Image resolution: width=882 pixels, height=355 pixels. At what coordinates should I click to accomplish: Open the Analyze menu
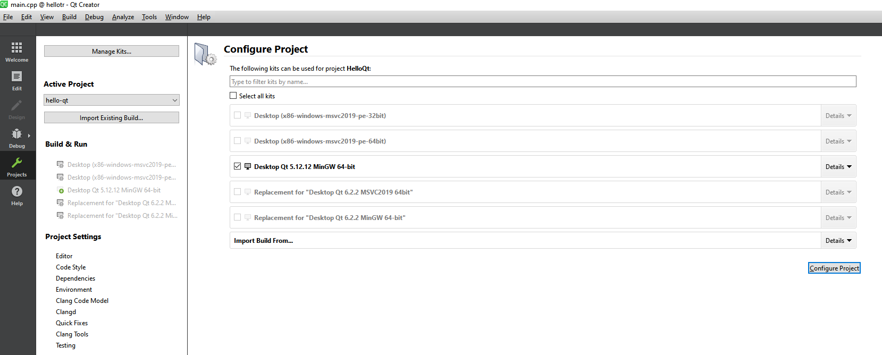(123, 17)
